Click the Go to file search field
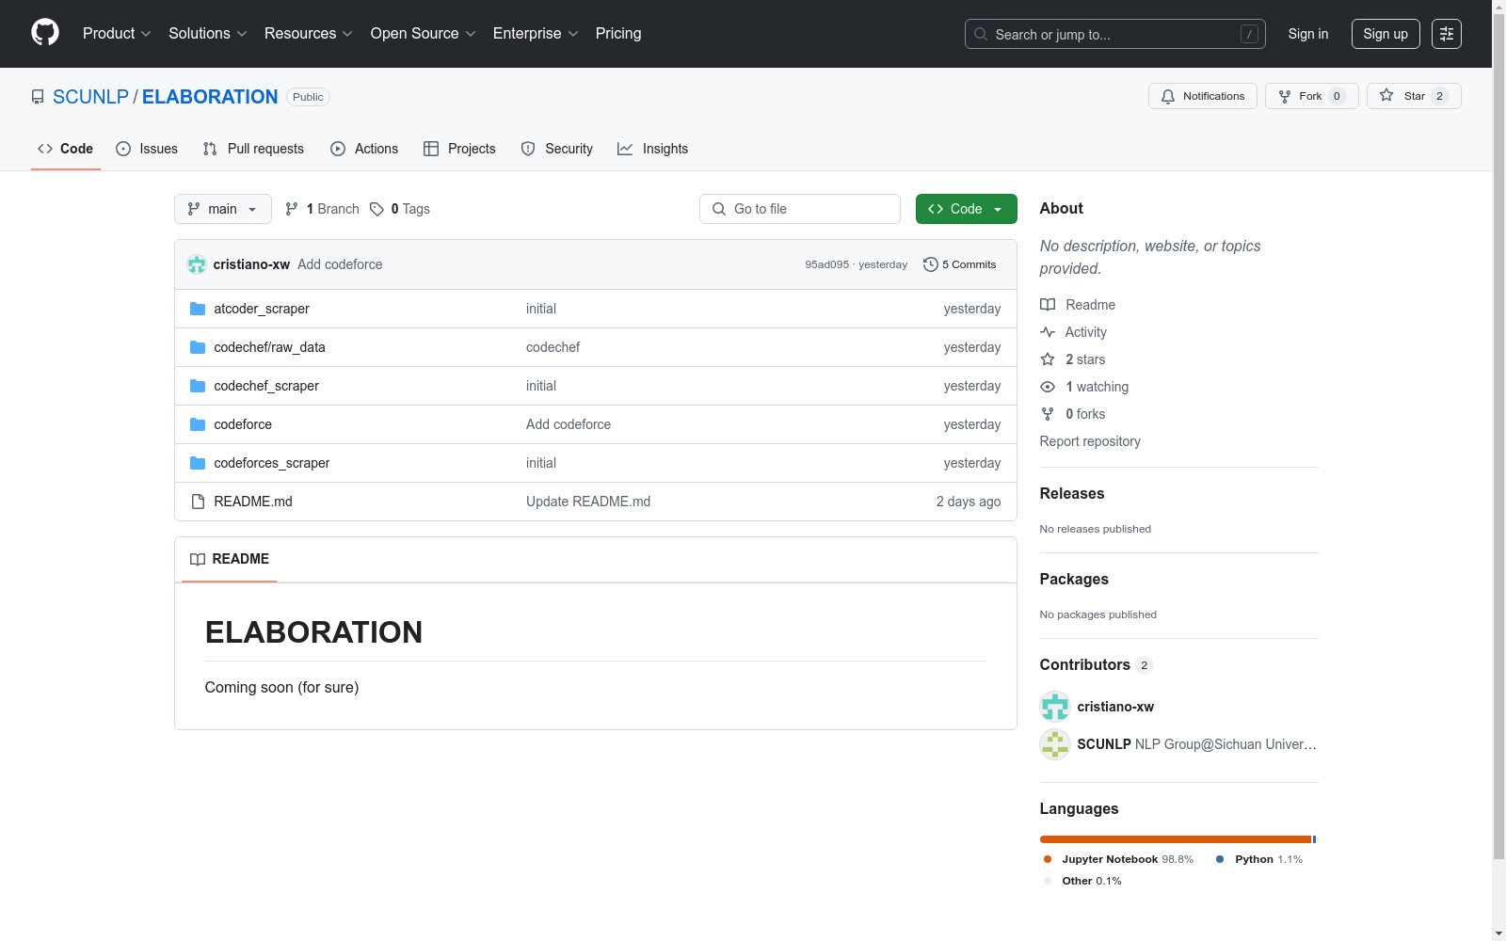 point(800,209)
